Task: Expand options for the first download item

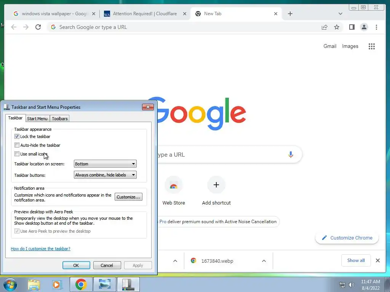Action: pos(175,261)
